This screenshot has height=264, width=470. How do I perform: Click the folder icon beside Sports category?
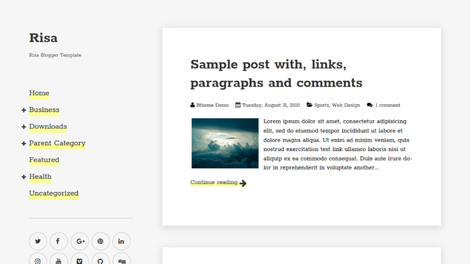click(309, 105)
